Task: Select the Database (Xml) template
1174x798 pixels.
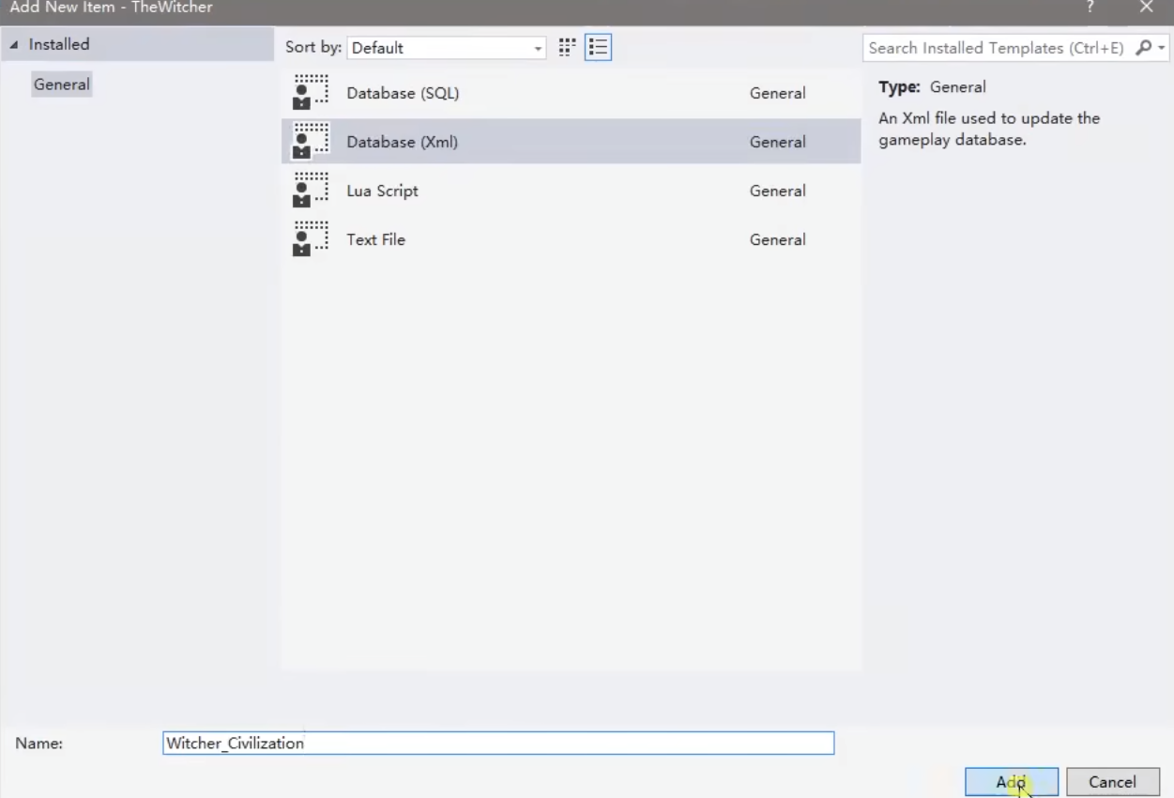Action: 571,142
